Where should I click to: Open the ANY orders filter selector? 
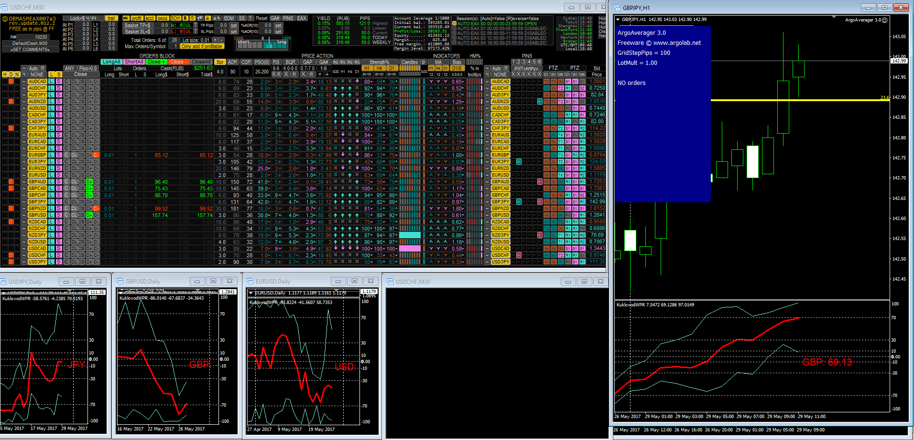coord(69,68)
